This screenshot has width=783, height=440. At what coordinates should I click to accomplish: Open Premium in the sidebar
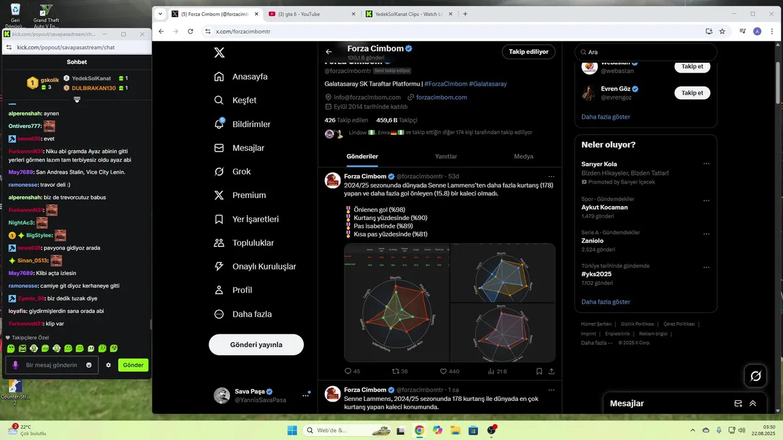(x=239, y=196)
